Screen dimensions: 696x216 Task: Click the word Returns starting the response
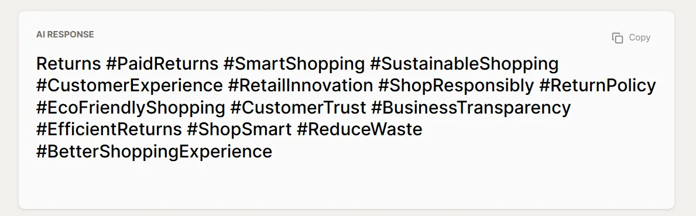pyautogui.click(x=68, y=64)
